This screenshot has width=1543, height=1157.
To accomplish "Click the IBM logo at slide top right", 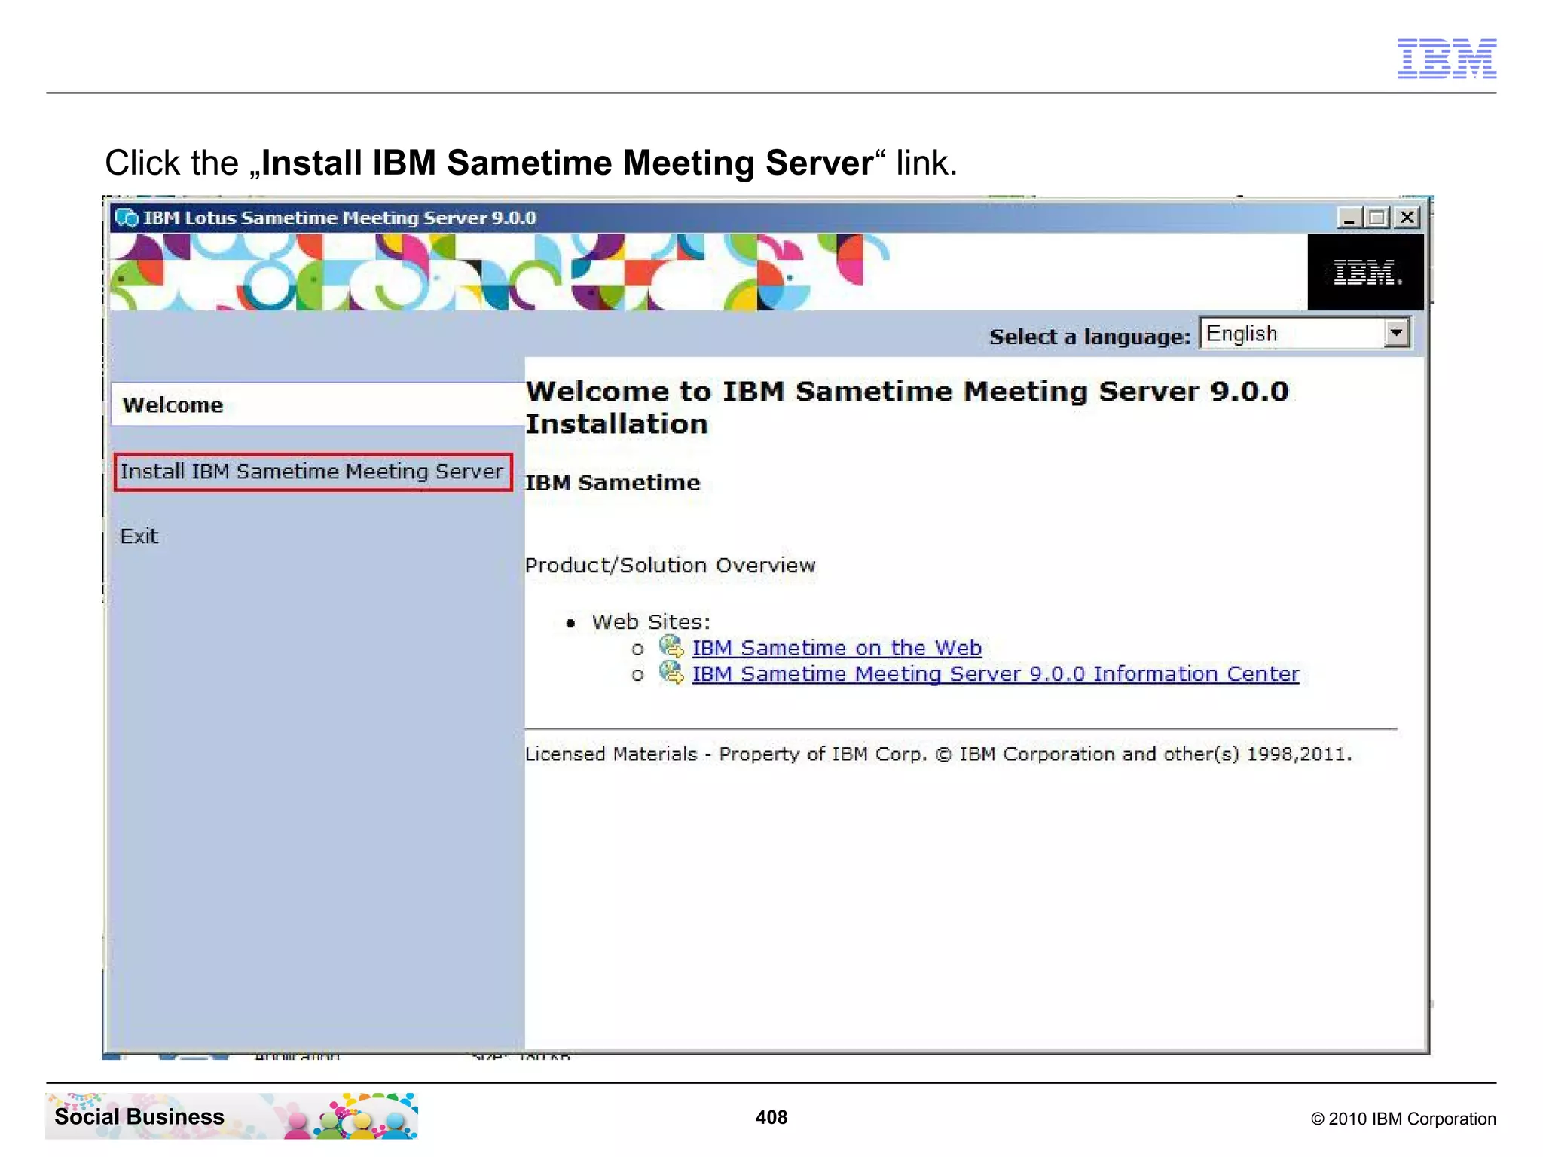I will [1447, 59].
